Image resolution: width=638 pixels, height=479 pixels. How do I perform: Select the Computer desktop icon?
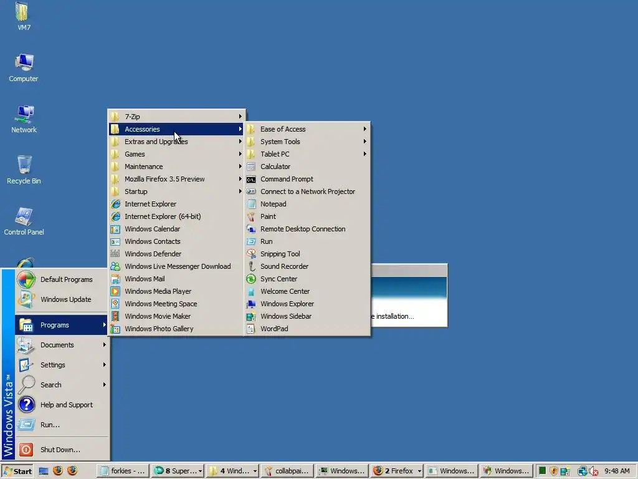(x=24, y=62)
